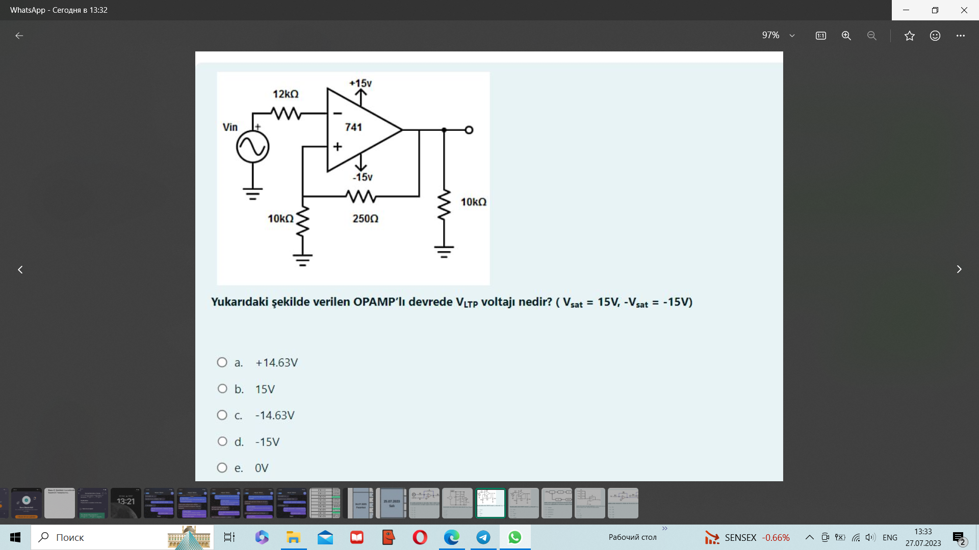
Task: Open the 13:21 clock screenshot thumbnail
Action: [126, 503]
